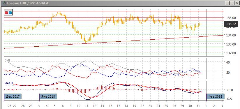Screen dimensions: 240x109
Task: Click the DMI indicator label
Action: point(7,60)
